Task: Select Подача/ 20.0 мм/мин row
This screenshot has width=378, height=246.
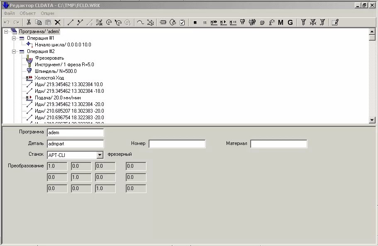Action: [58, 98]
